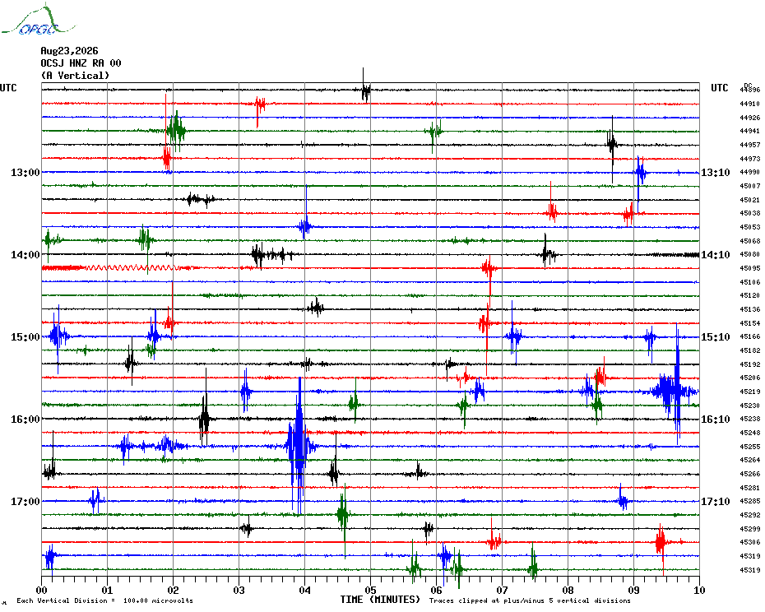
Task: Click DC value 45068
Action: [x=750, y=241]
